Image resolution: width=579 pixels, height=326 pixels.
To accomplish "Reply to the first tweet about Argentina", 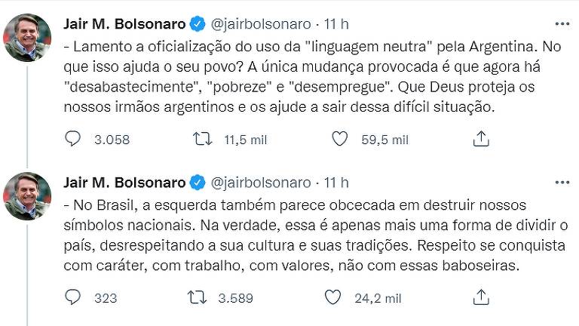I will point(73,139).
